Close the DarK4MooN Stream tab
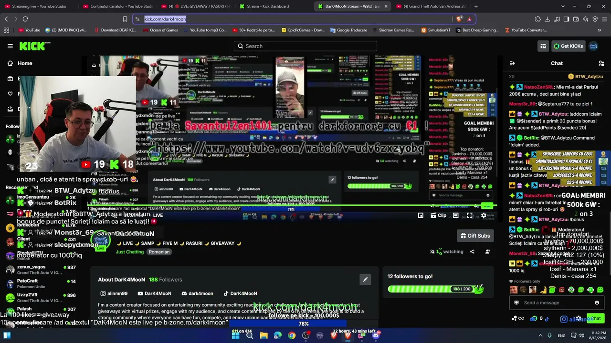Viewport: 611px width, 343px height. pyautogui.click(x=386, y=6)
